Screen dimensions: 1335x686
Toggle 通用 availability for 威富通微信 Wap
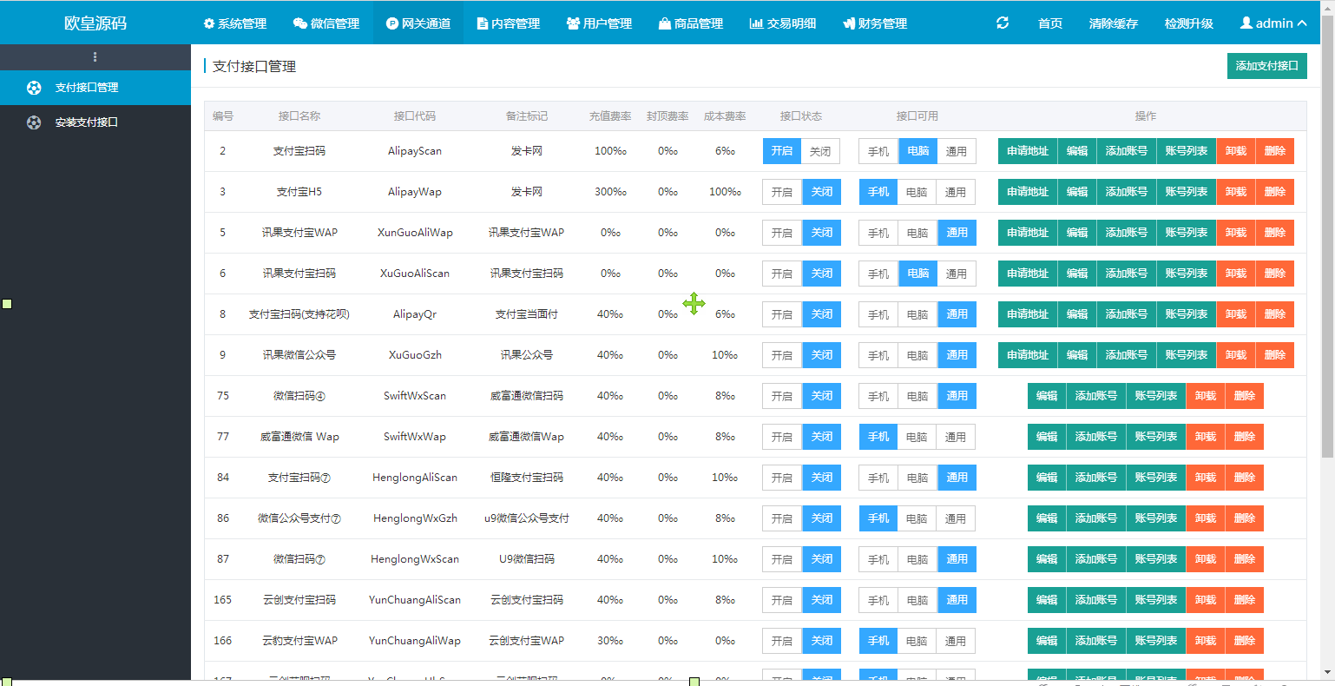[x=956, y=436]
